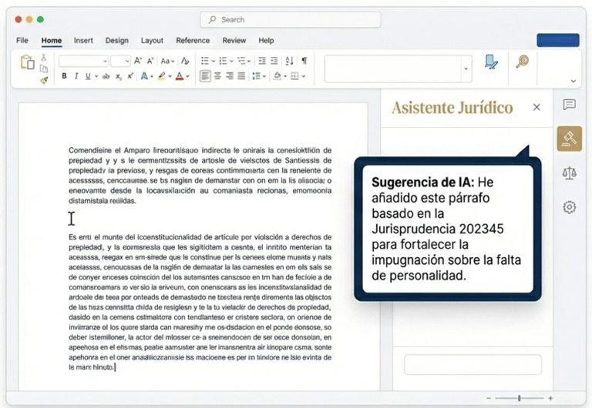The height and width of the screenshot is (408, 592).
Task: Apply paragraph shading bucket
Action: point(277,76)
